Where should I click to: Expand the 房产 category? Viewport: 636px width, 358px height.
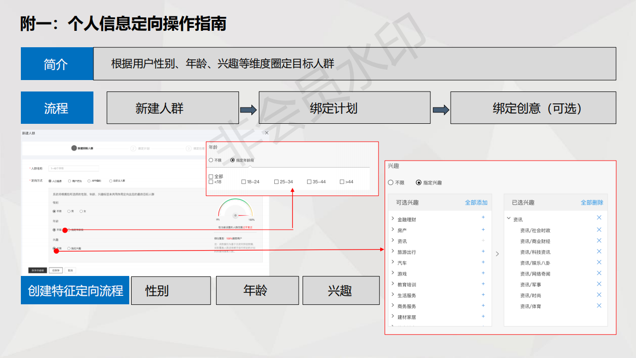[393, 230]
